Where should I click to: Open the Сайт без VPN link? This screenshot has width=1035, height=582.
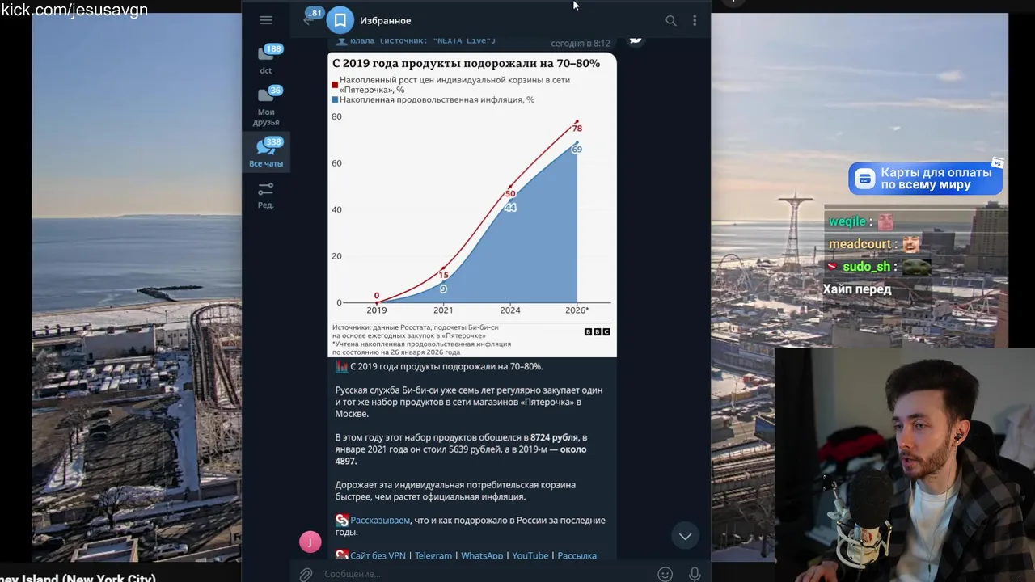(378, 555)
